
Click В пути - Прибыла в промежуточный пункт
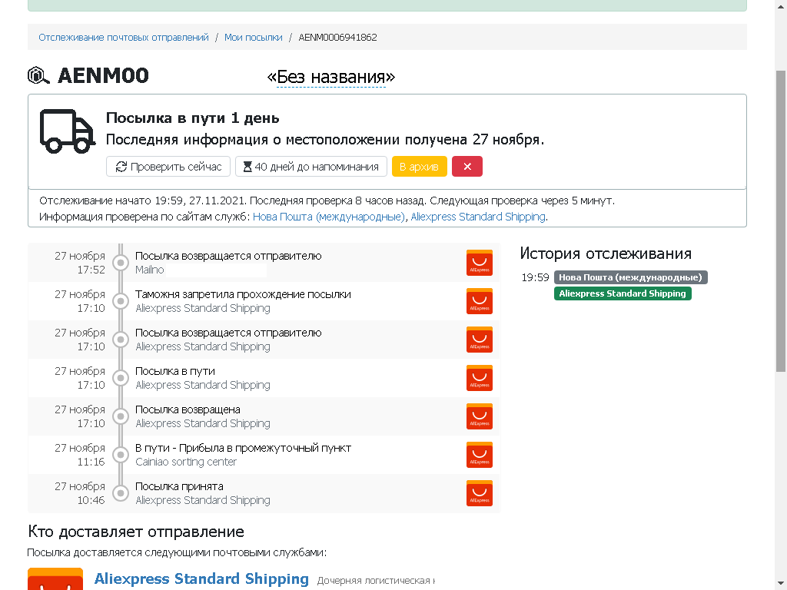pos(243,448)
